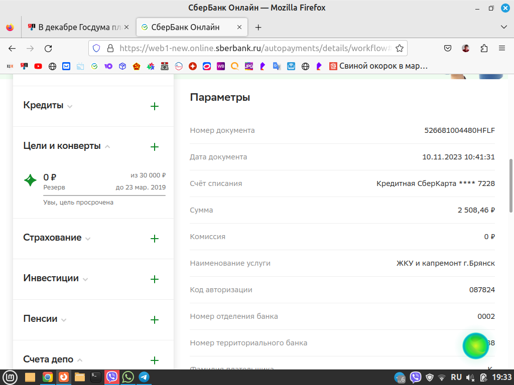Click the bank branch number 0002
This screenshot has height=385, width=514.
[x=486, y=316]
